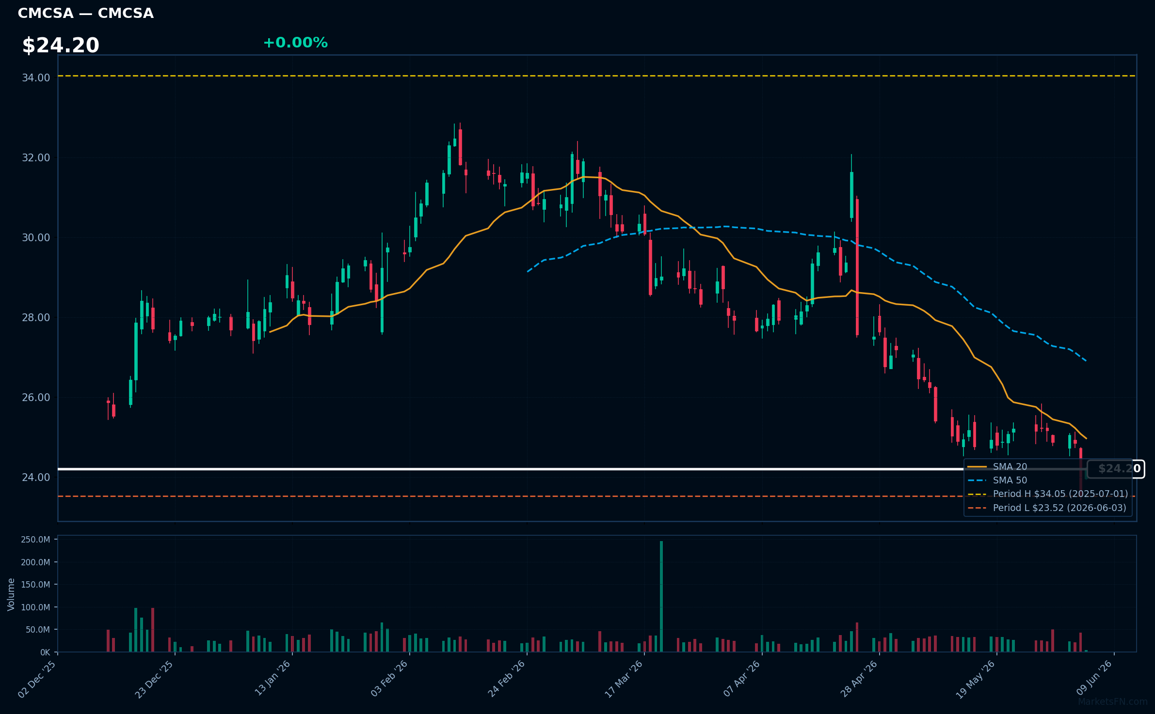Click the 02 Dec '25 date label
This screenshot has width=1155, height=714.
tap(37, 679)
